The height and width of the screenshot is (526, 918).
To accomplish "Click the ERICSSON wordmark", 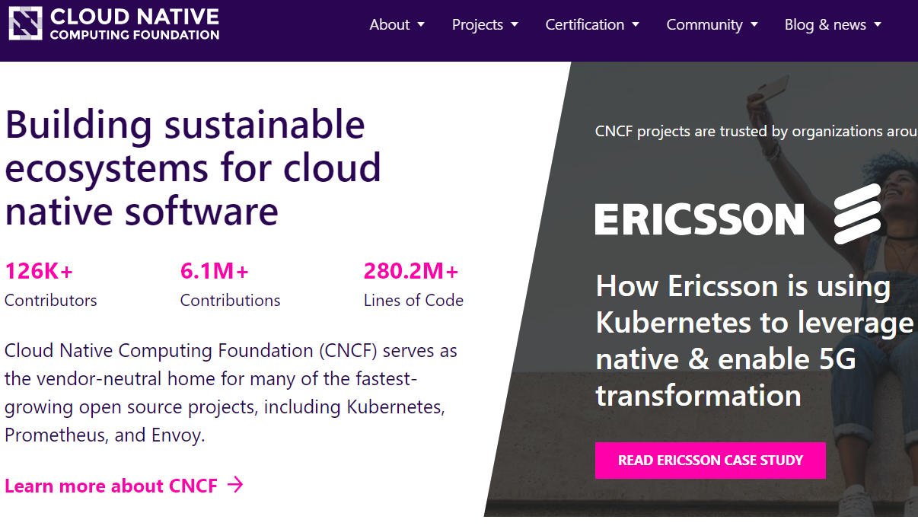I will pos(699,220).
